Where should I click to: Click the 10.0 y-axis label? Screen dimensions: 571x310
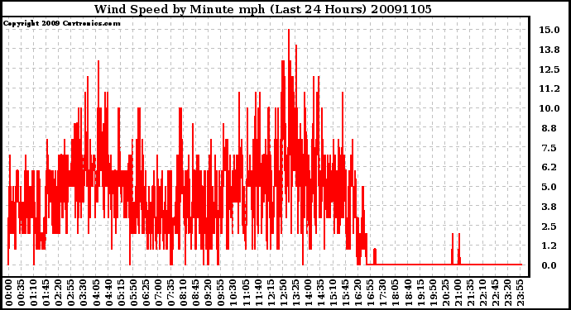[549, 108]
